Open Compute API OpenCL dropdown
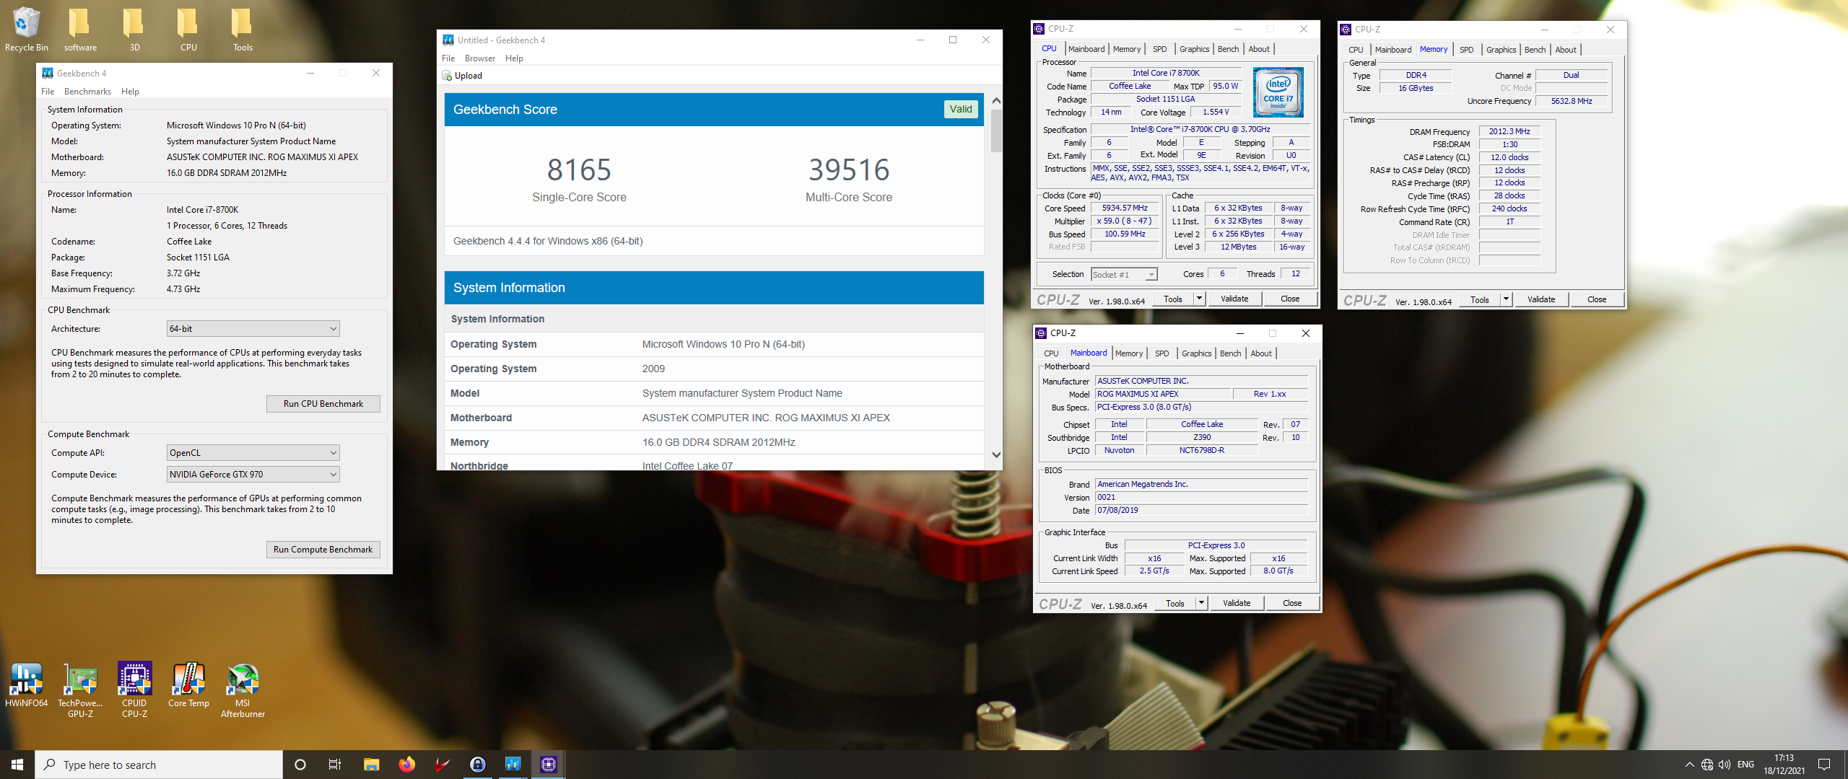 253,453
